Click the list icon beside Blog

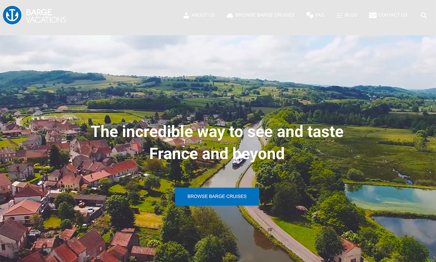[x=340, y=15]
